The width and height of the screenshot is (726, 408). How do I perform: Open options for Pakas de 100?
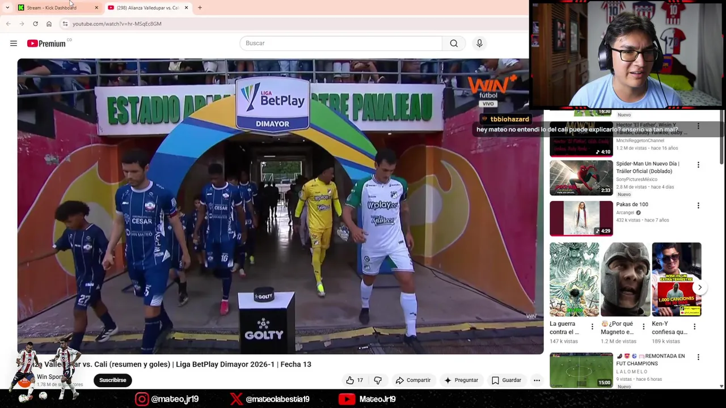pos(698,205)
